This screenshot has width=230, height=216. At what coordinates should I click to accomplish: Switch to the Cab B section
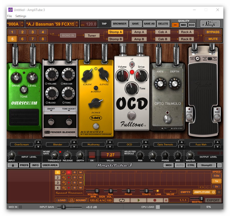tap(163, 39)
